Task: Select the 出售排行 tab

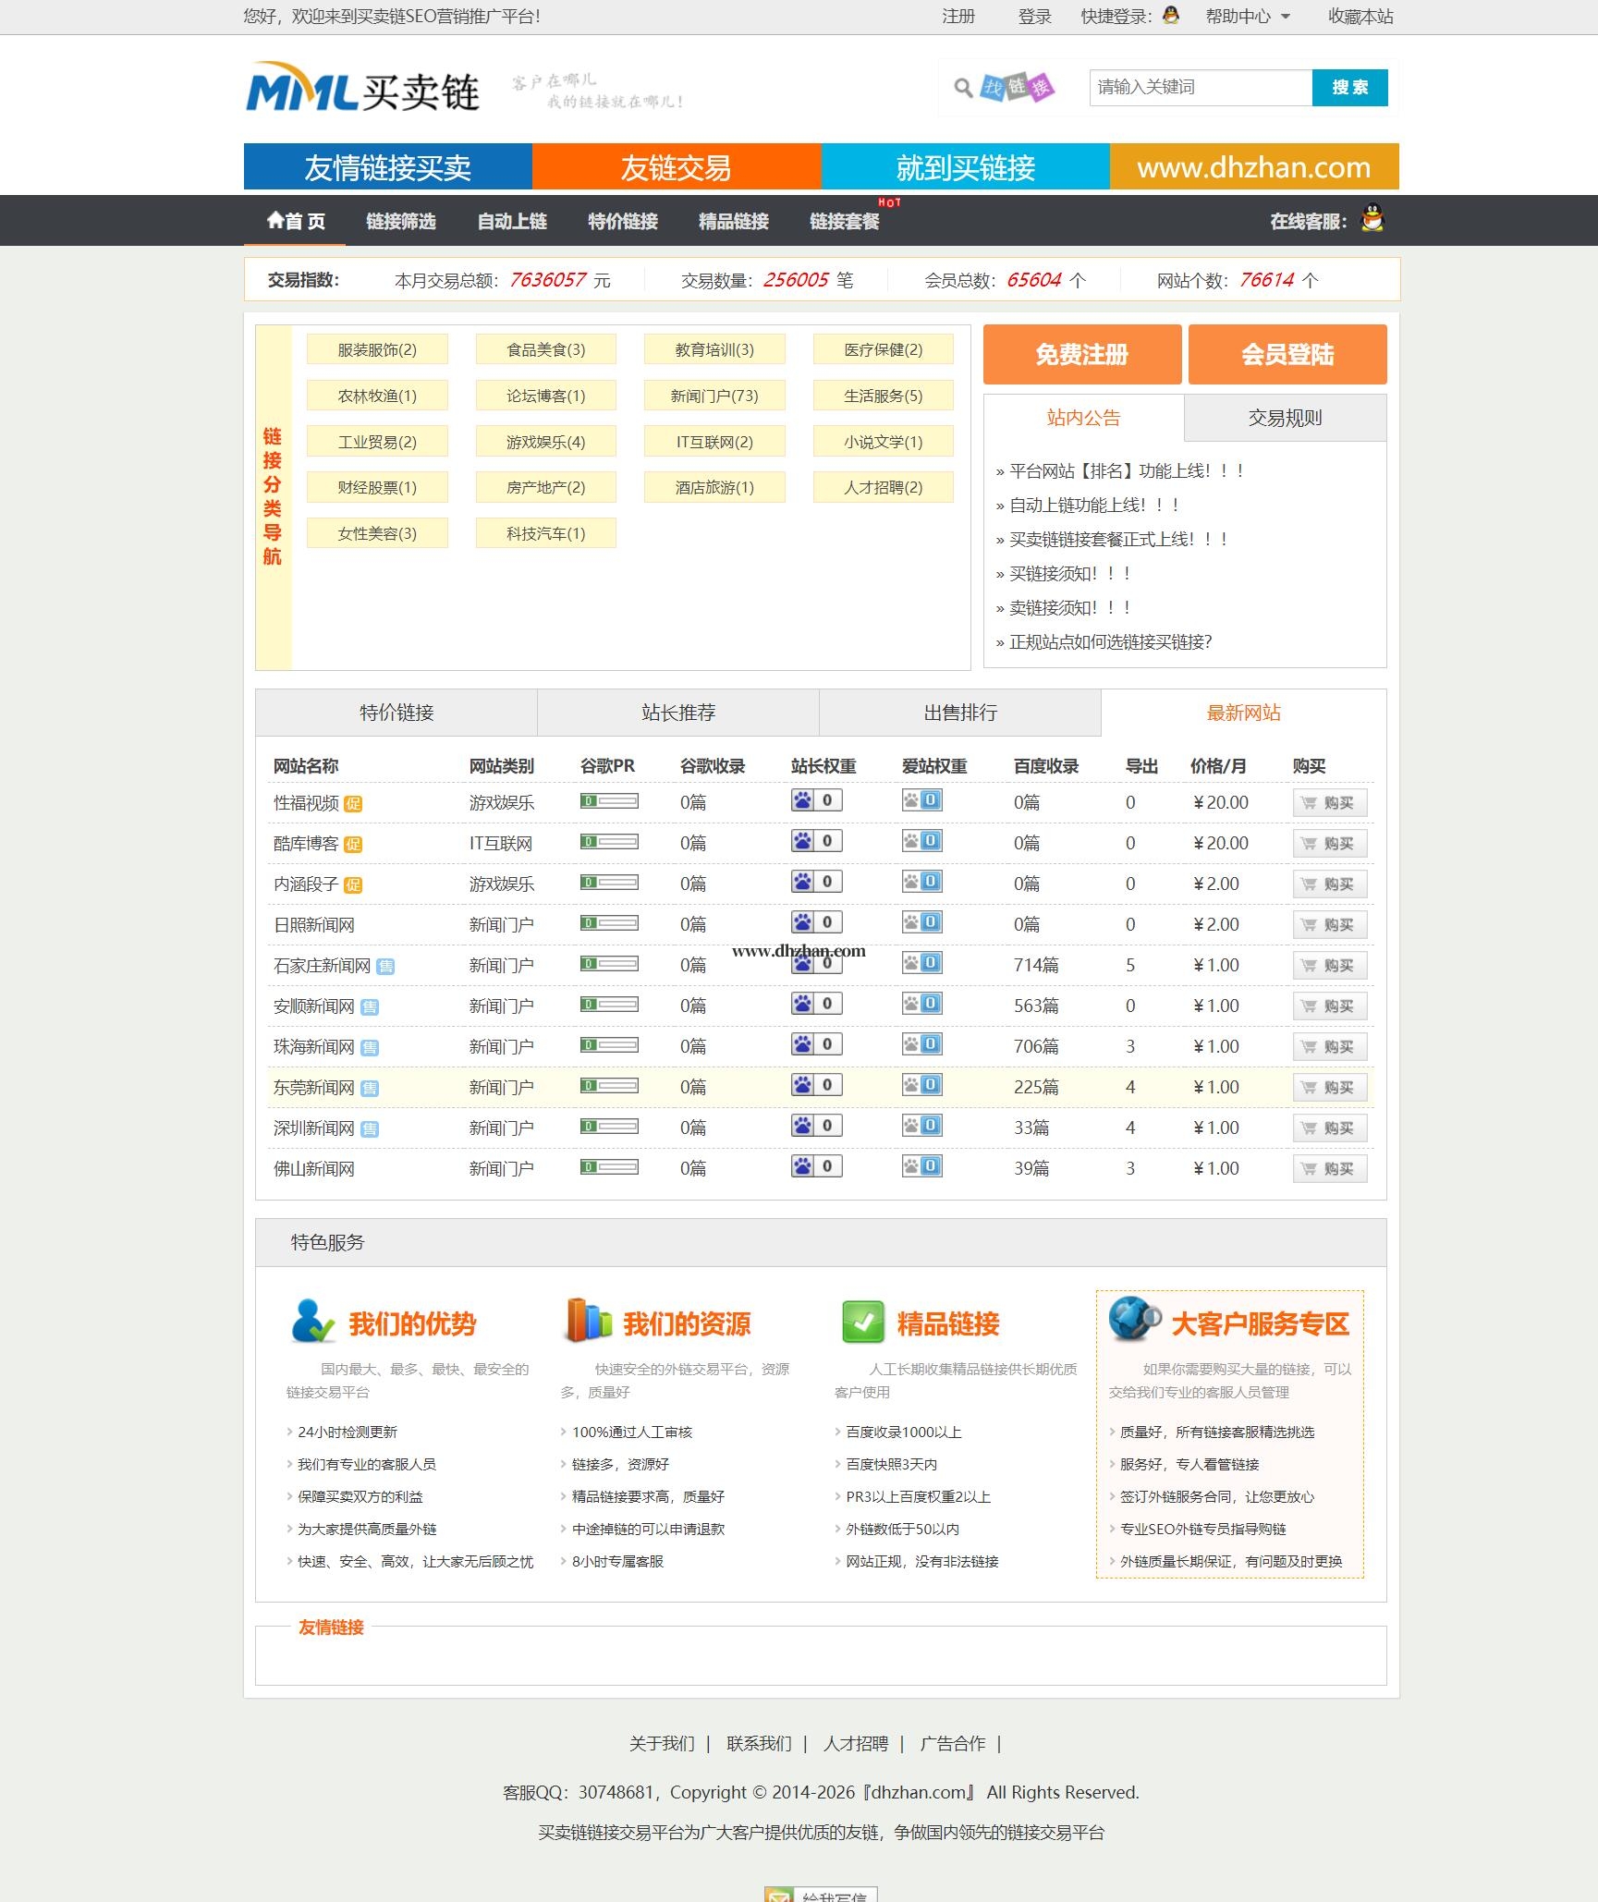Action: coord(959,713)
